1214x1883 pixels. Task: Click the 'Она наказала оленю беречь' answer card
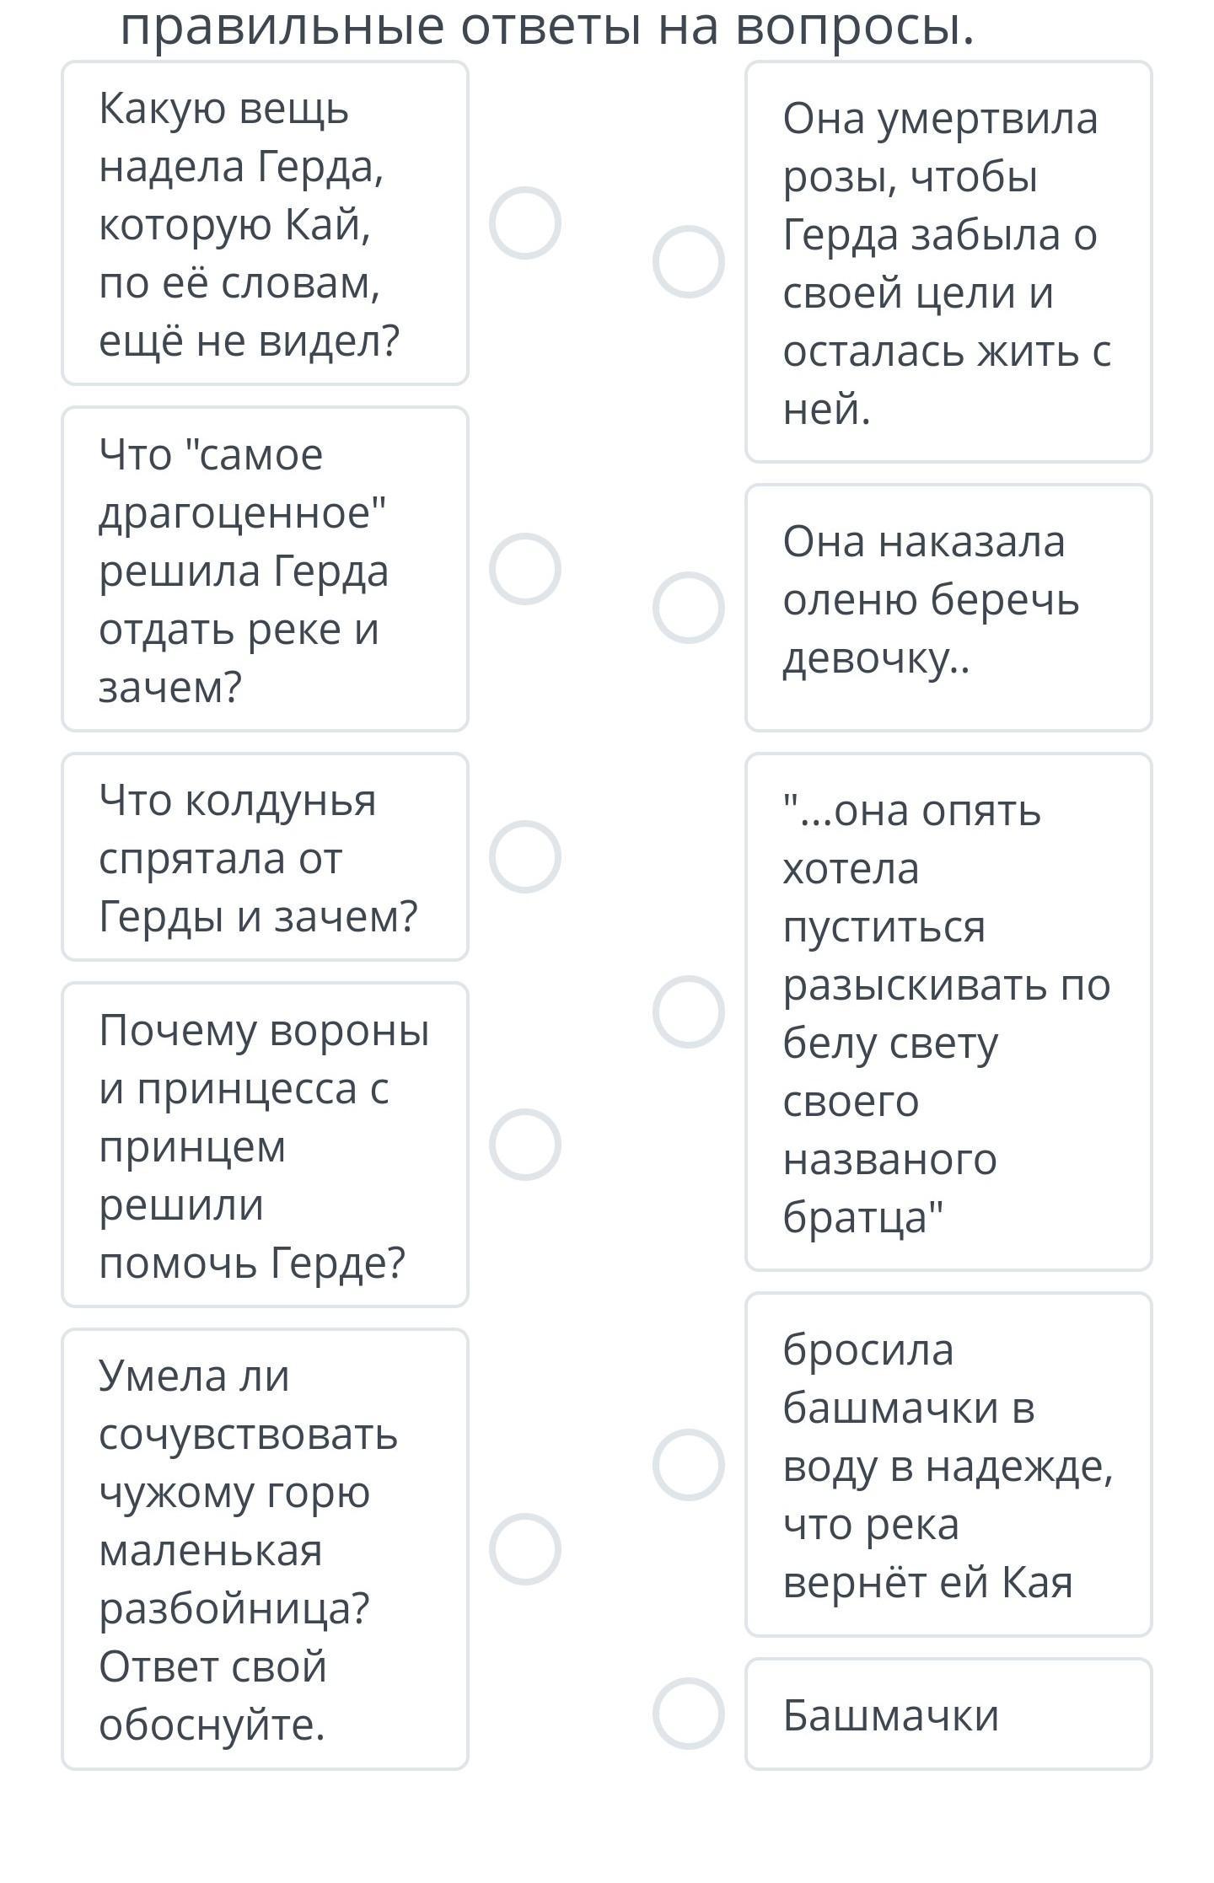(948, 608)
